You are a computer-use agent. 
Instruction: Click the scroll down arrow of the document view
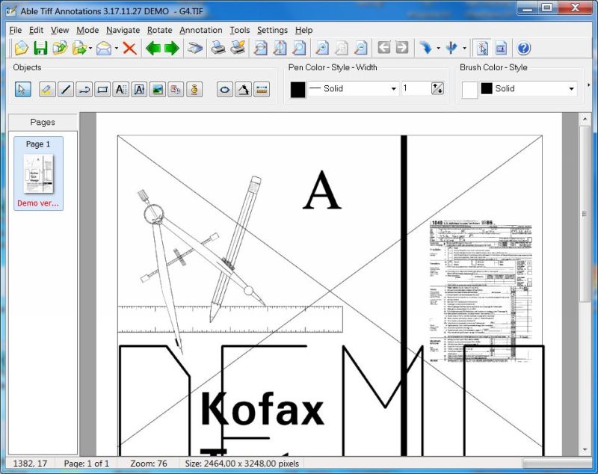585,450
